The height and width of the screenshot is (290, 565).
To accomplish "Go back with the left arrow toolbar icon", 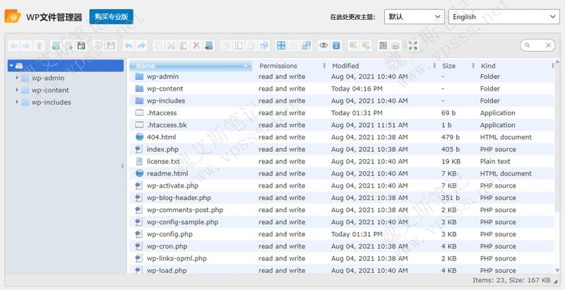I will (x=13, y=45).
